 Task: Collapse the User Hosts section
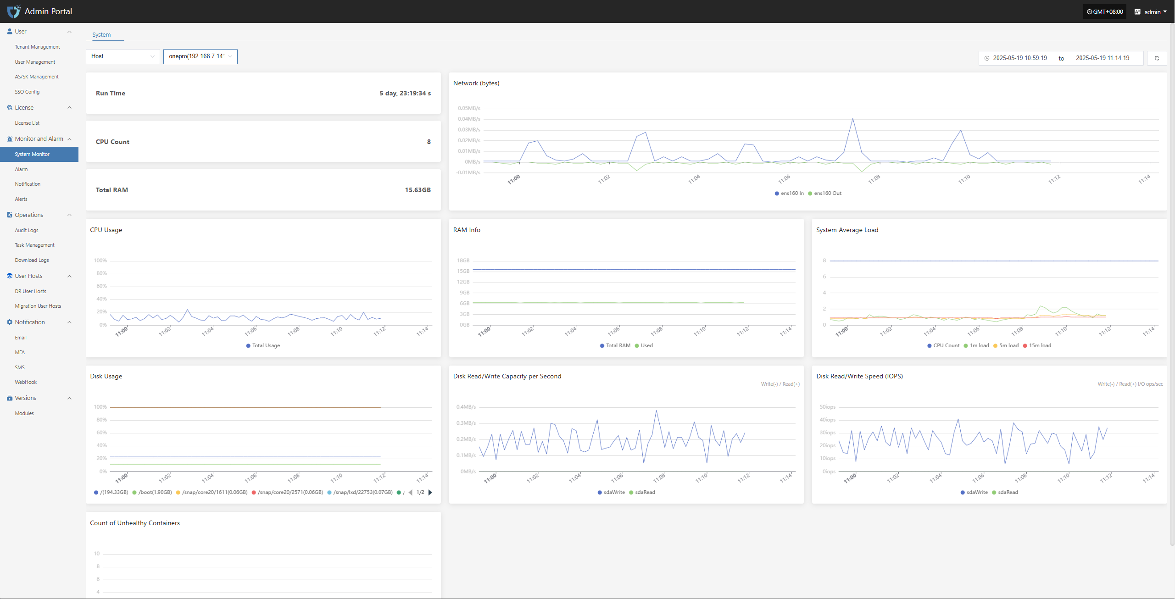point(70,276)
